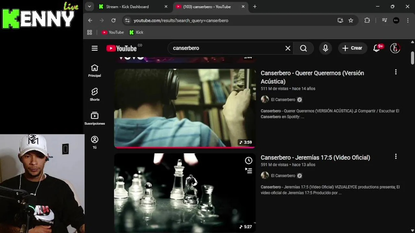Open a new browser tab
This screenshot has height=233, width=415.
coord(255,6)
